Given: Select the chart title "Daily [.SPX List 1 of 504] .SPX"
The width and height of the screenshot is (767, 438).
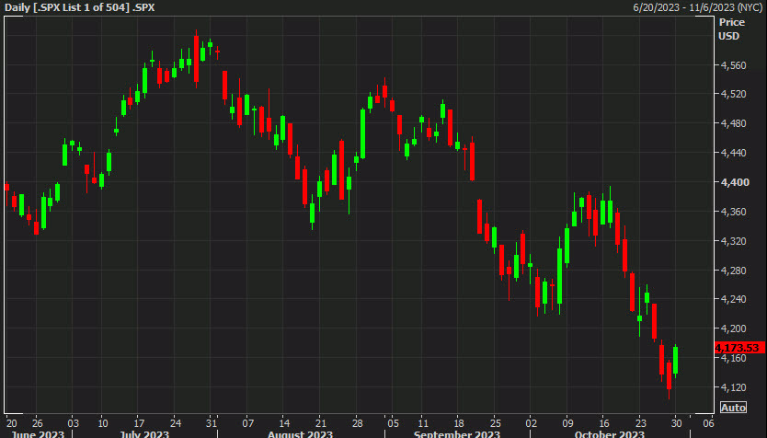Looking at the screenshot, I should [x=80, y=7].
